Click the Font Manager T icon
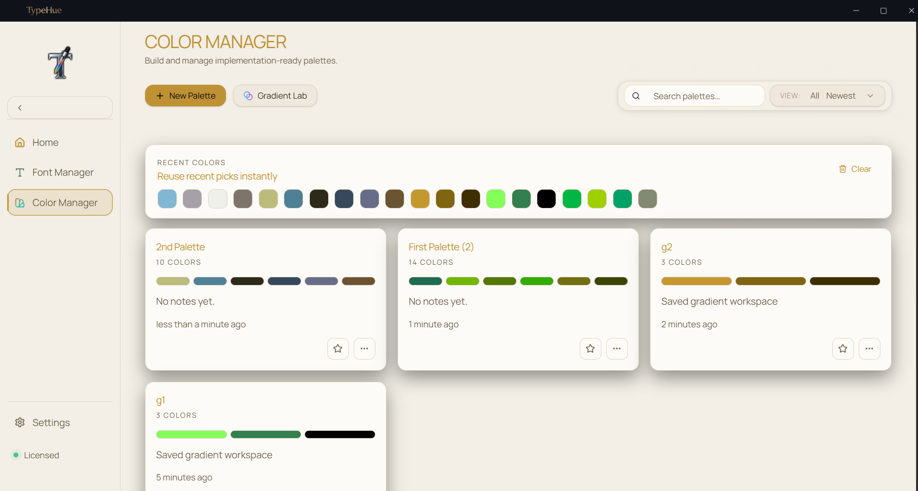Image resolution: width=918 pixels, height=491 pixels. pyautogui.click(x=20, y=172)
